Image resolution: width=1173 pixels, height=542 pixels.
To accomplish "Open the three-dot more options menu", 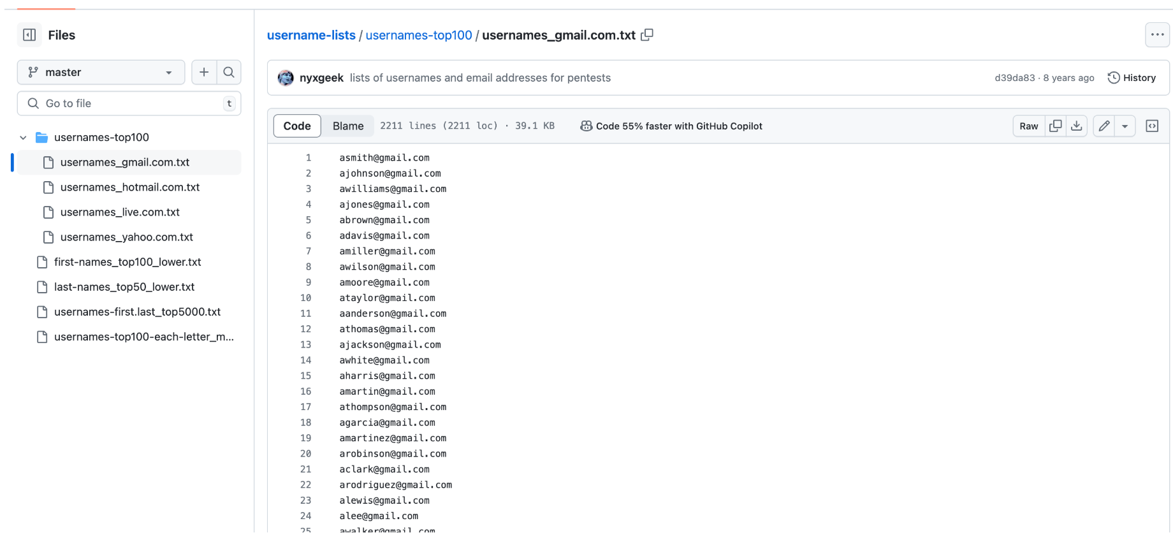I will (x=1157, y=35).
